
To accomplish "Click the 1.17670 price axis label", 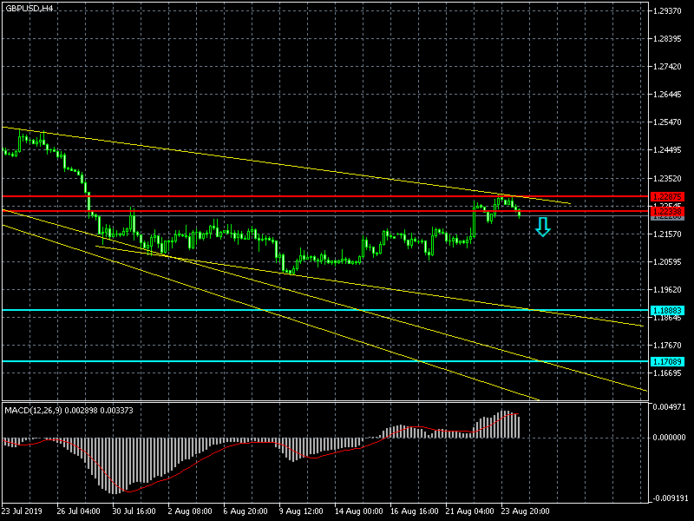I will [667, 345].
